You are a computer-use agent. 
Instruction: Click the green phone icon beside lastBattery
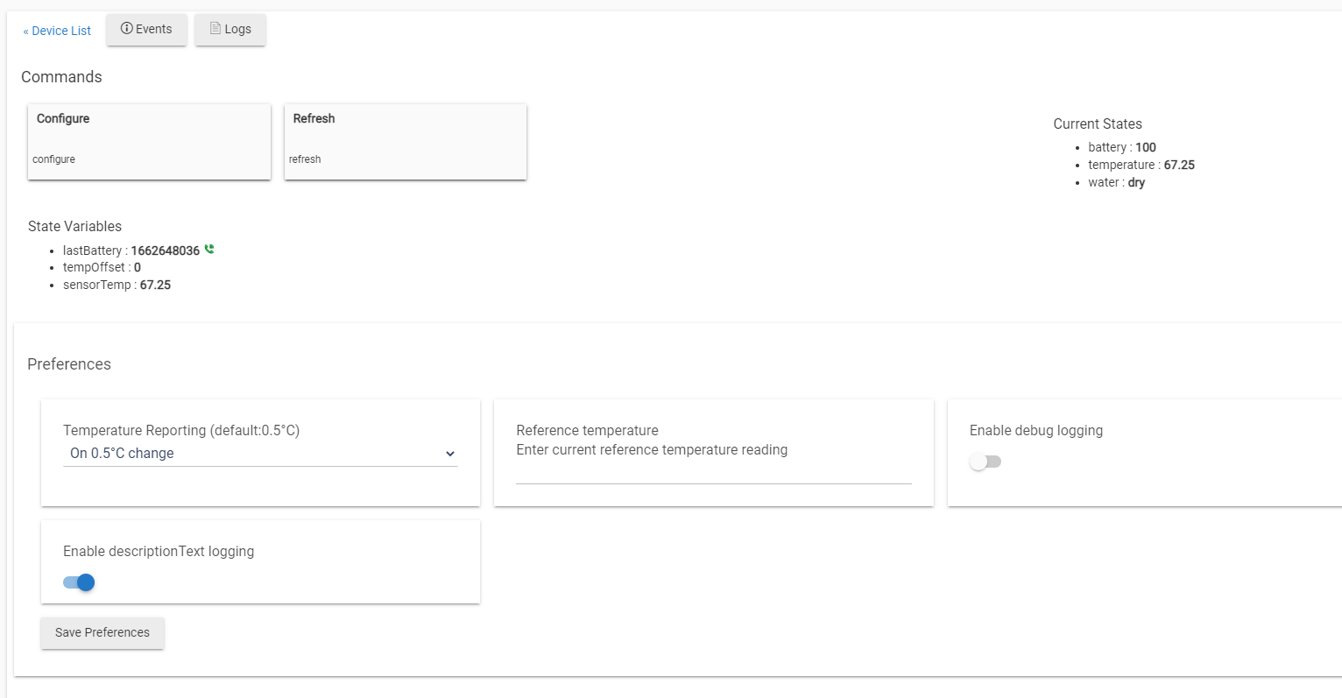[209, 250]
